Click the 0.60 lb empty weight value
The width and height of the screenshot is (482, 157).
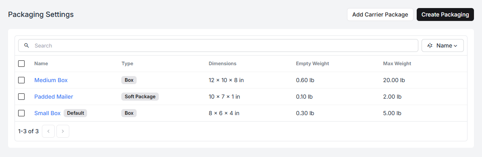[305, 80]
